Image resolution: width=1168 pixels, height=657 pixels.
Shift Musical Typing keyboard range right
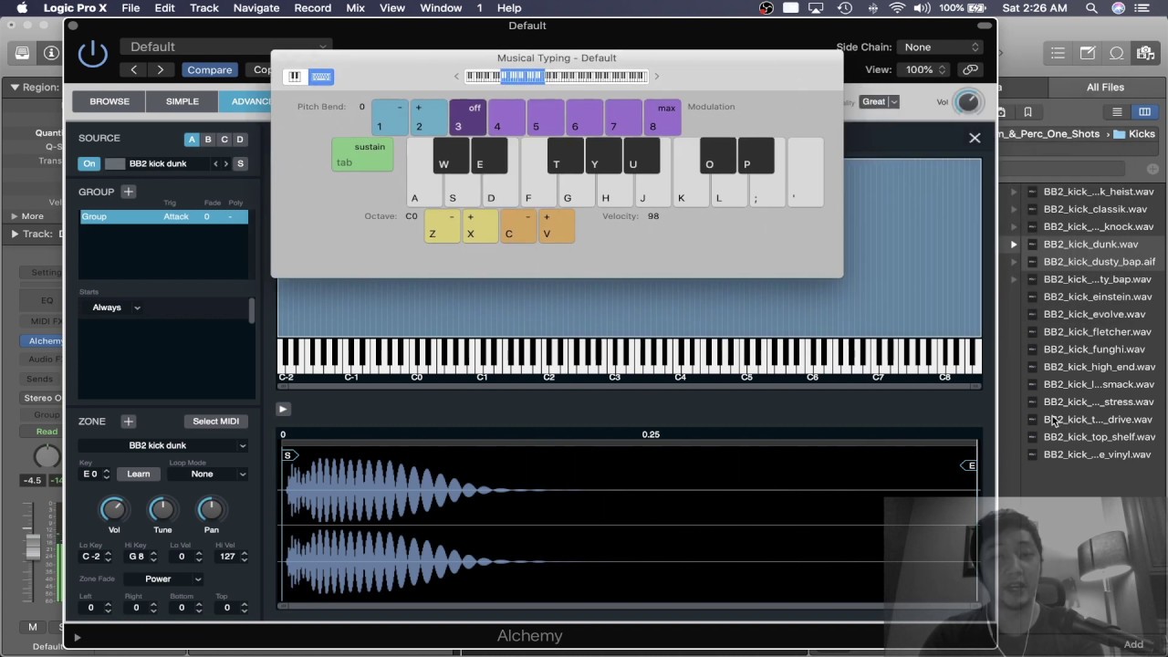click(x=656, y=77)
